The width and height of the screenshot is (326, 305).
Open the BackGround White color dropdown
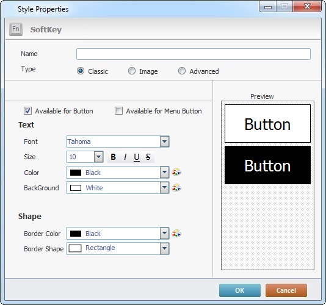coord(118,188)
